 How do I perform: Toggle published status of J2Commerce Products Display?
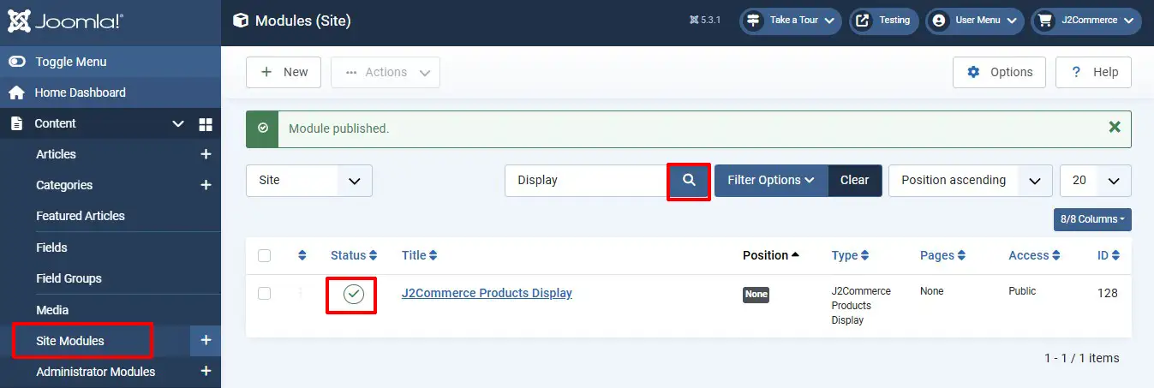(x=354, y=294)
